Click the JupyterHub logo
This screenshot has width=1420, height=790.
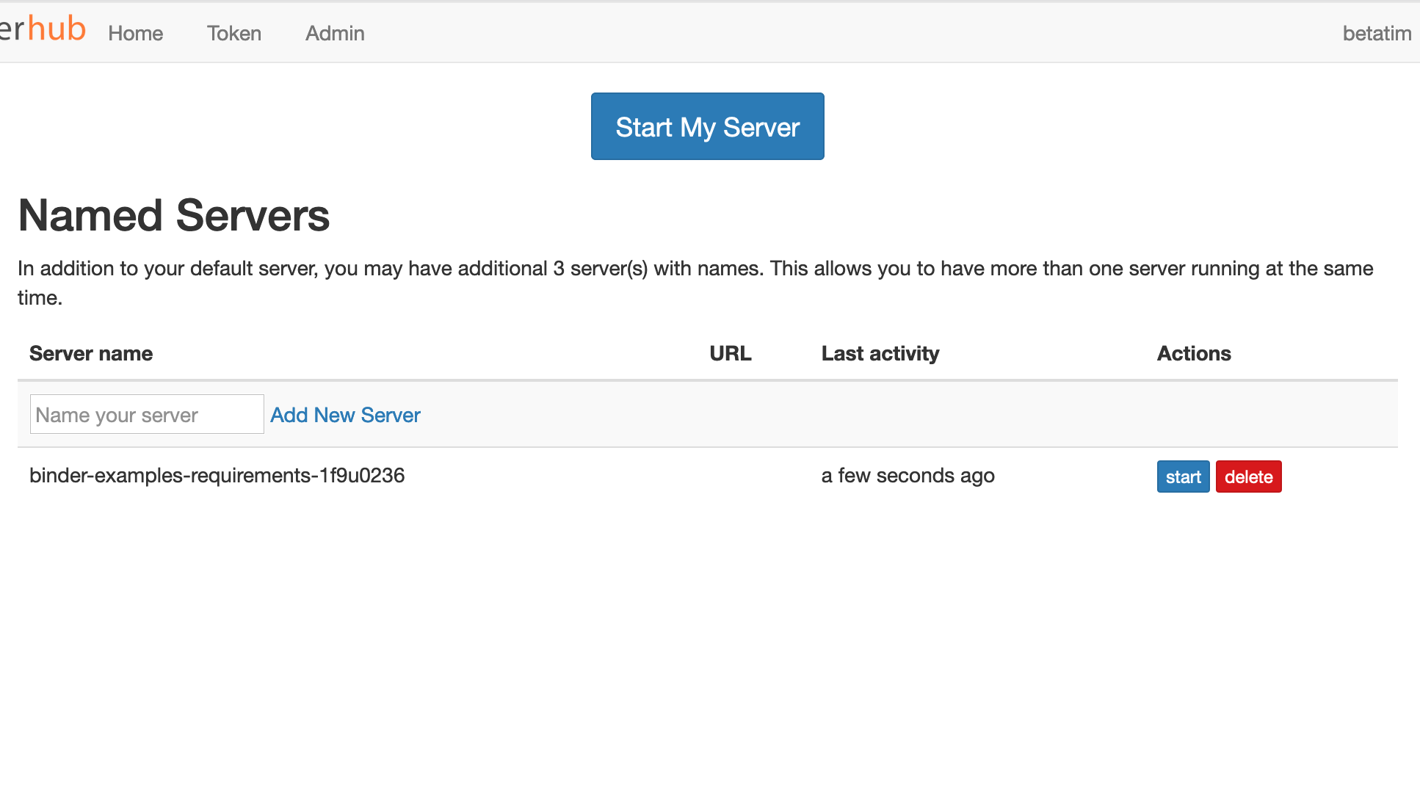(43, 29)
